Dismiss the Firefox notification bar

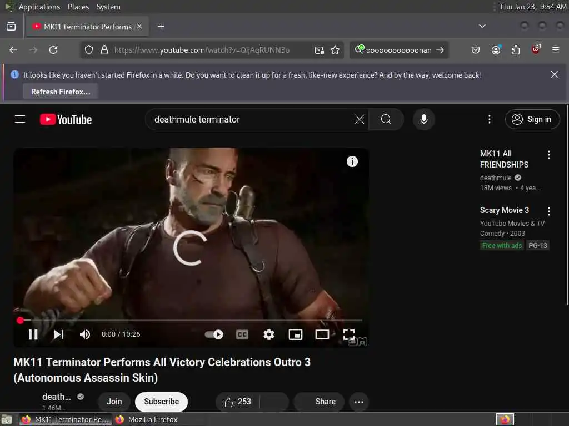[554, 75]
